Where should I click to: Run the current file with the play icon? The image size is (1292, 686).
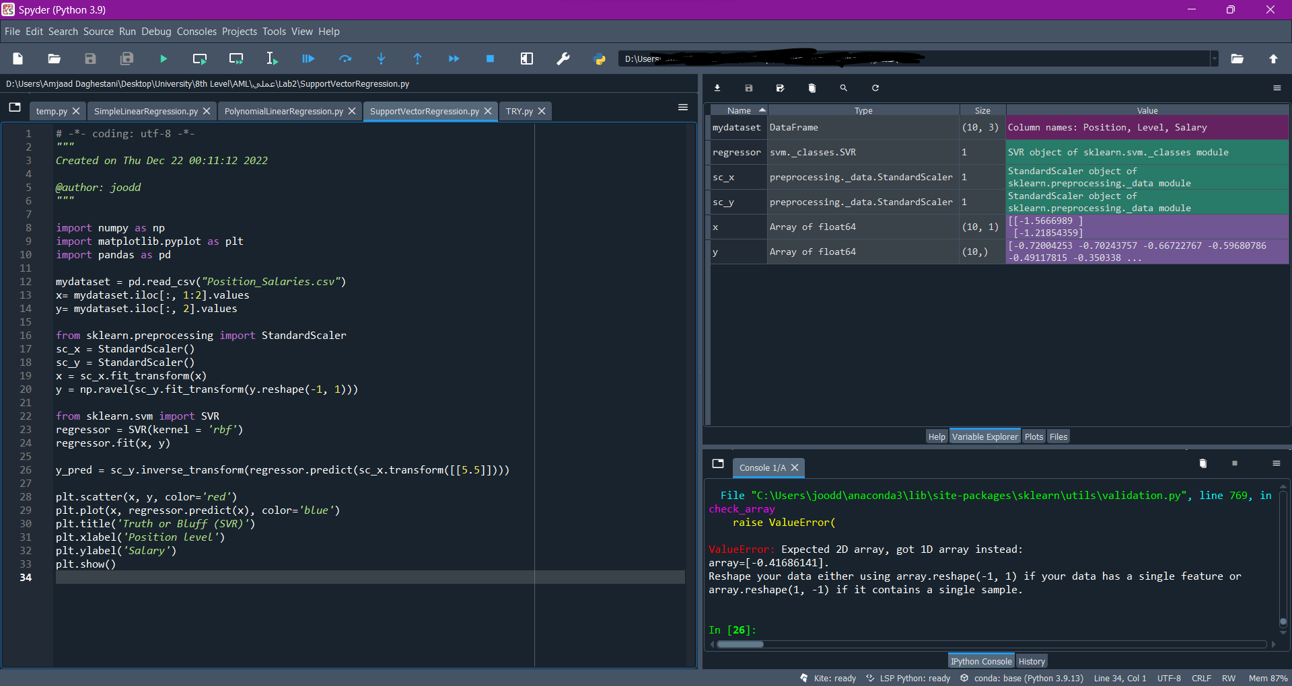click(164, 59)
